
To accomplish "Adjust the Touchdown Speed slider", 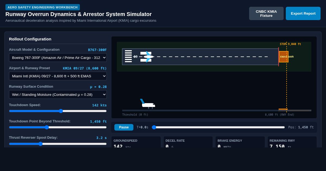I will pos(58,111).
